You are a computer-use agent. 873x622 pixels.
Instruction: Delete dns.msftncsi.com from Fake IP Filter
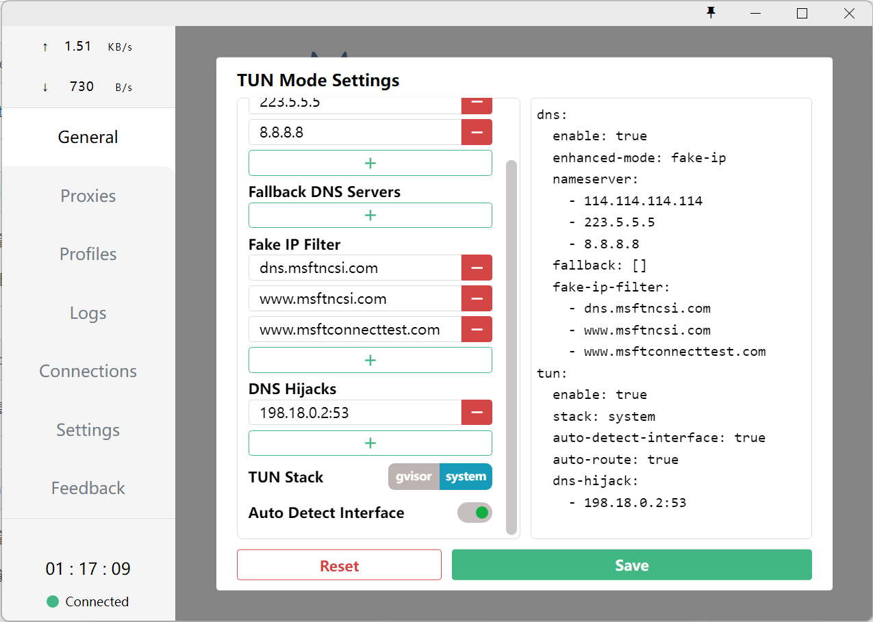[x=477, y=268]
